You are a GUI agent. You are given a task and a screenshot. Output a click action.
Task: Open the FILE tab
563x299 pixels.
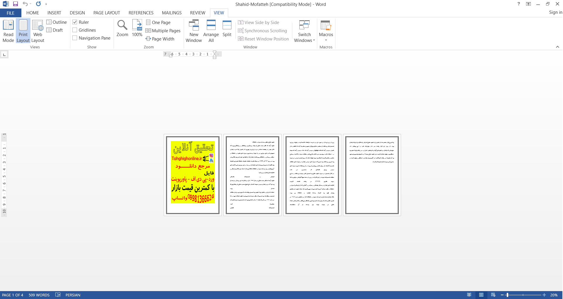11,13
